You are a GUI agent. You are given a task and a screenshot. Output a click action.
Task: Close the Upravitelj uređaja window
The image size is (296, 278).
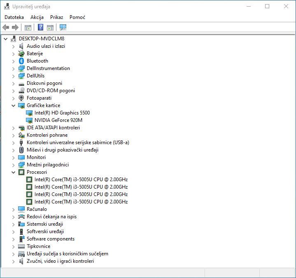click(286, 7)
